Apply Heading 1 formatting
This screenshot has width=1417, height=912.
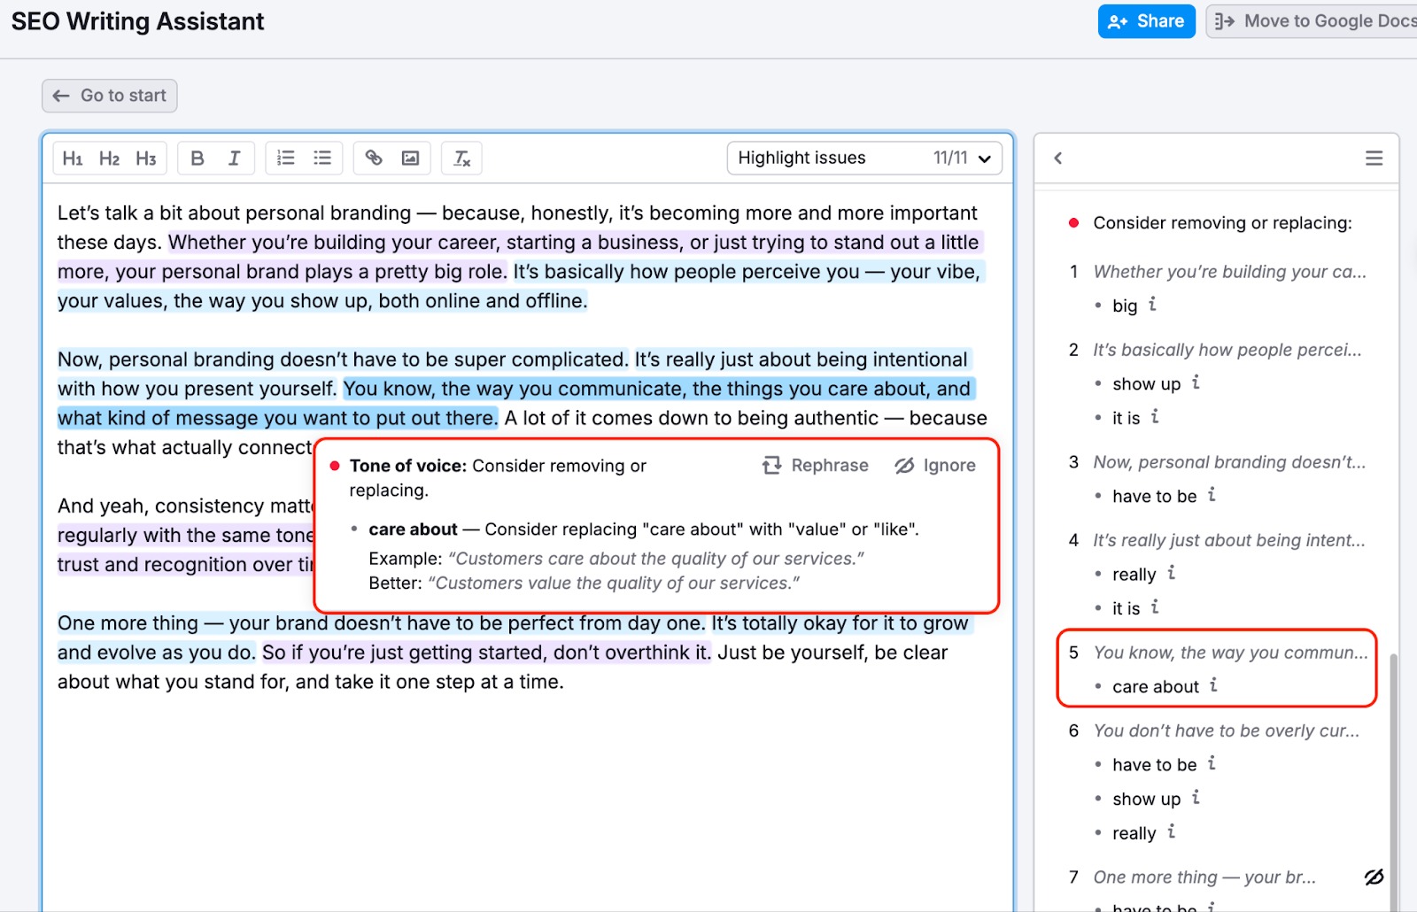pos(73,158)
